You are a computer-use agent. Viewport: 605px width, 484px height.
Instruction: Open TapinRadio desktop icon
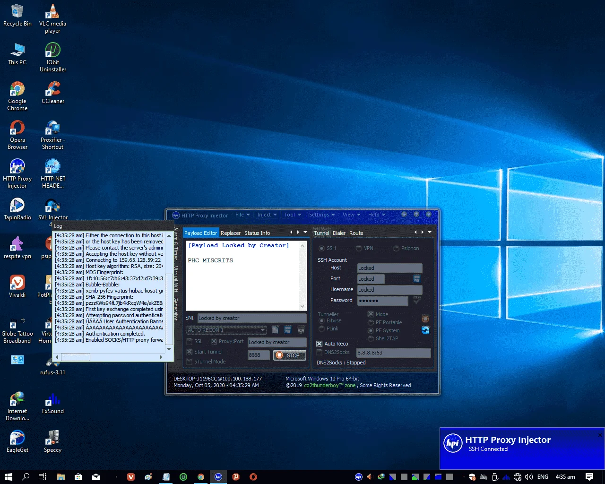pyautogui.click(x=17, y=209)
